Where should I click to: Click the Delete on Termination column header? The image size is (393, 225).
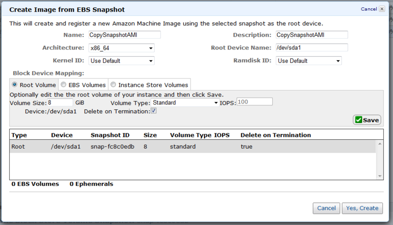[x=276, y=135]
